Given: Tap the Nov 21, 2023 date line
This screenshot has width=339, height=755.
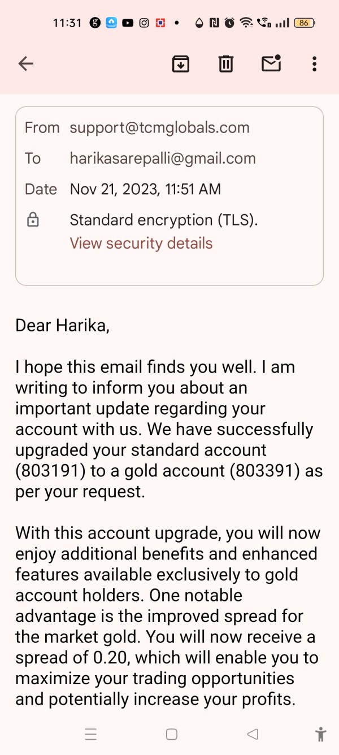Looking at the screenshot, I should tap(145, 189).
